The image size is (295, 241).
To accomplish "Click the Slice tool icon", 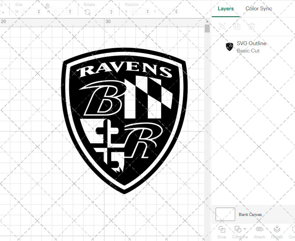I will tap(222, 229).
